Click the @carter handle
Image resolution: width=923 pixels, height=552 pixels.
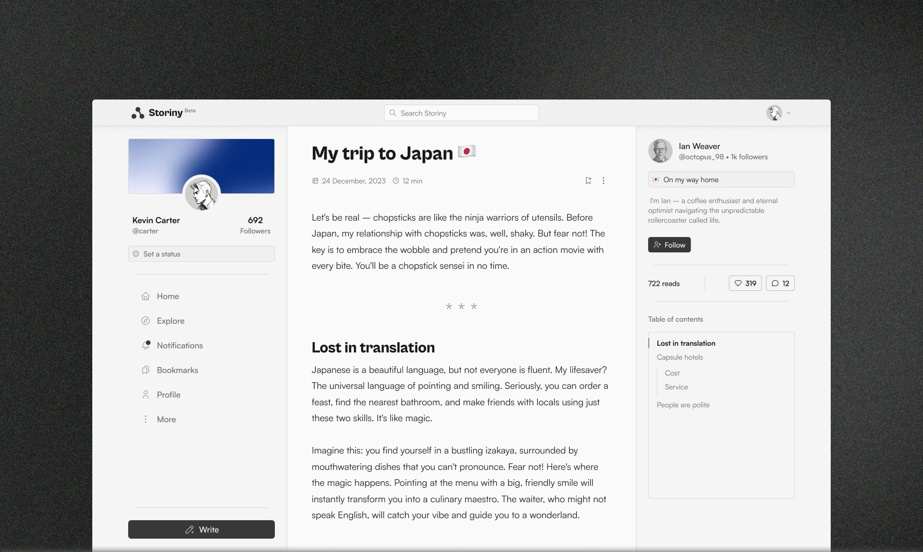tap(145, 231)
